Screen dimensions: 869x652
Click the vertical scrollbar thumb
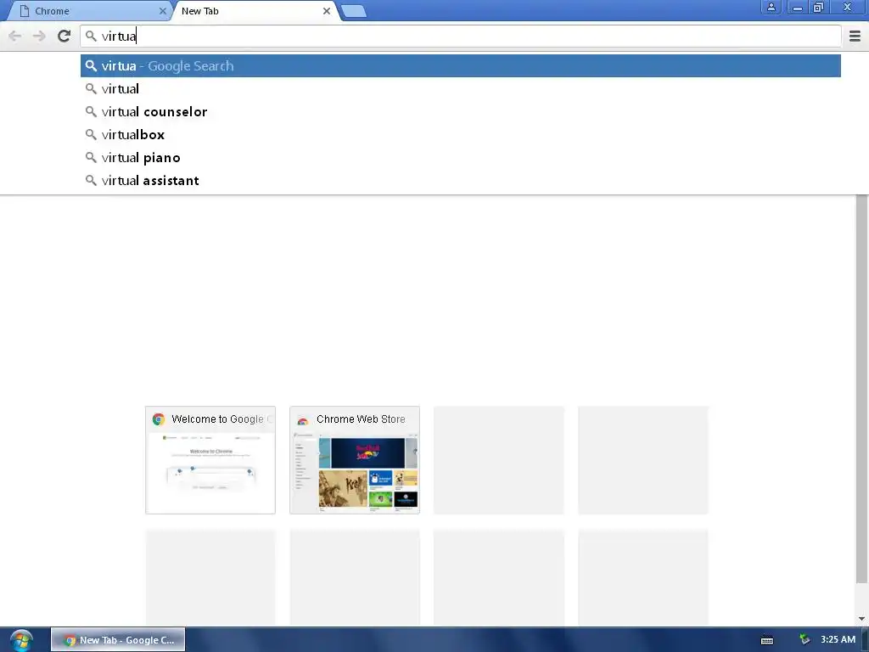pos(861,388)
